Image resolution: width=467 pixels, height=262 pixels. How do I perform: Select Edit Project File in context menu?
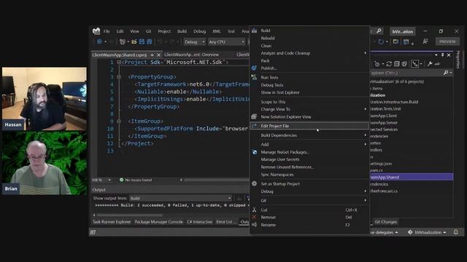point(309,126)
